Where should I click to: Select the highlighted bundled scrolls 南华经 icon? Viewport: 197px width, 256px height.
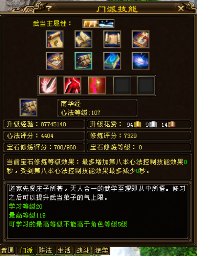[83, 61]
